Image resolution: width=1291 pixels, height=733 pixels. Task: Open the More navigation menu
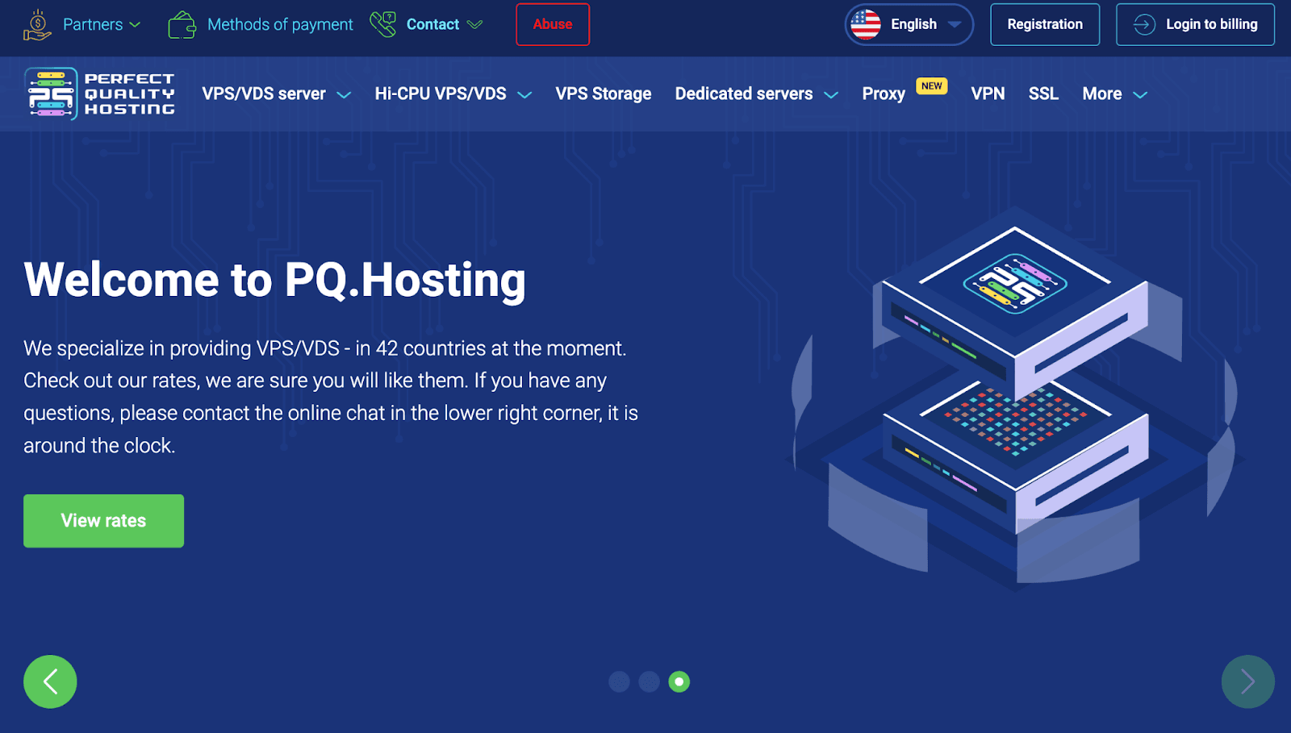[x=1102, y=94]
